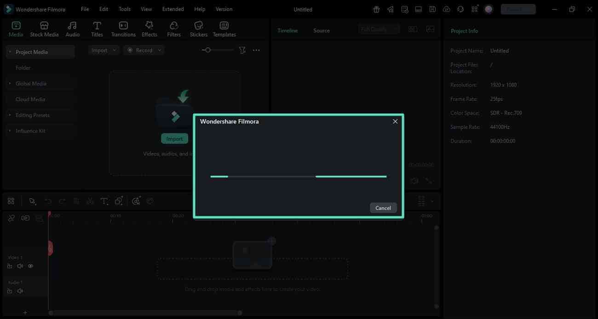The width and height of the screenshot is (598, 319).
Task: Open the Filters tab
Action: tap(174, 29)
